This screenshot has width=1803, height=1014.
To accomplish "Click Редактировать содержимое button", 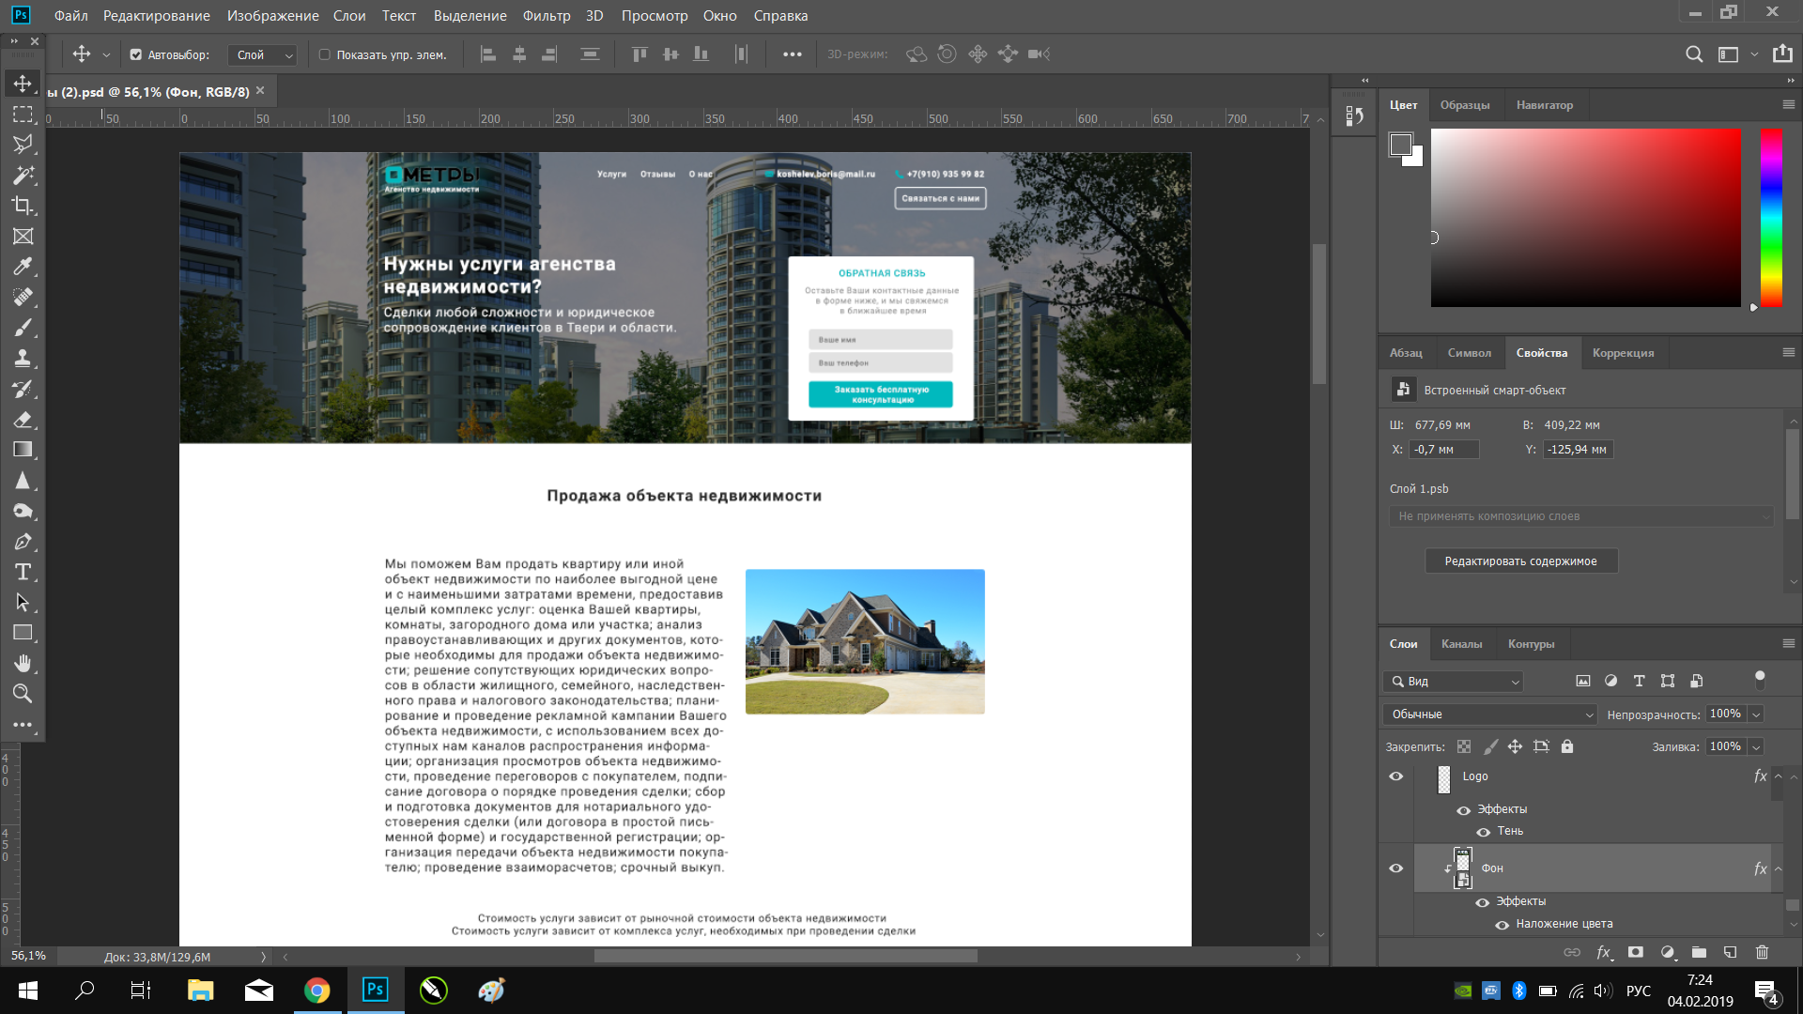I will click(x=1521, y=561).
